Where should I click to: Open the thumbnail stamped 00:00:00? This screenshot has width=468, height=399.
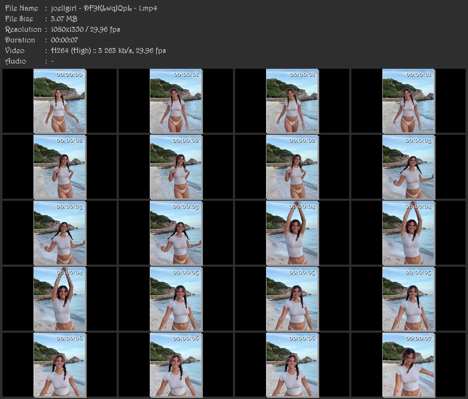pos(60,101)
